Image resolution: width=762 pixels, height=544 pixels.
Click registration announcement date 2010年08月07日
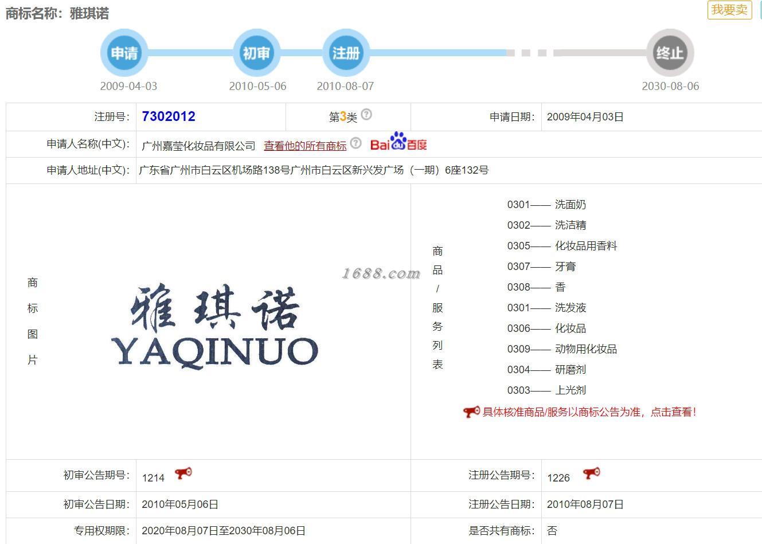pos(585,504)
